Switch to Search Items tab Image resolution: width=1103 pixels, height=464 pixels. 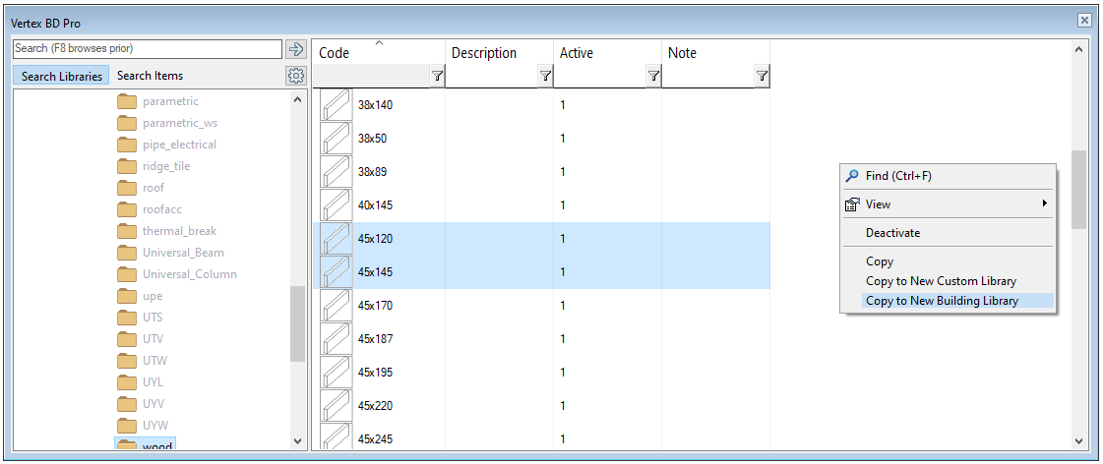tap(150, 76)
